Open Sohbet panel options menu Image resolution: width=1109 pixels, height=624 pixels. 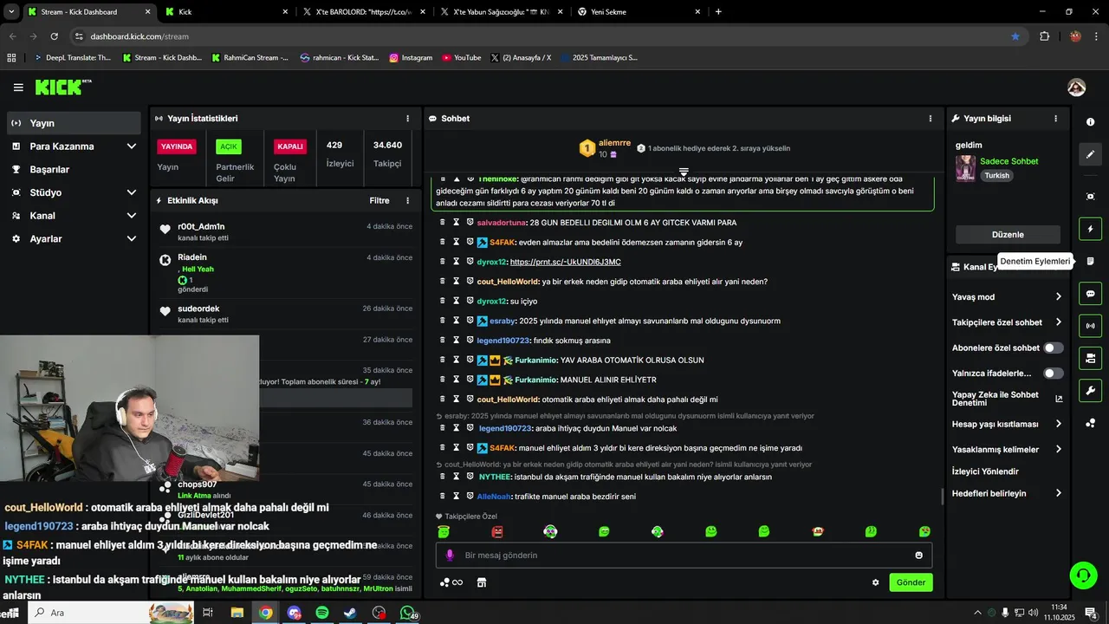tap(931, 119)
